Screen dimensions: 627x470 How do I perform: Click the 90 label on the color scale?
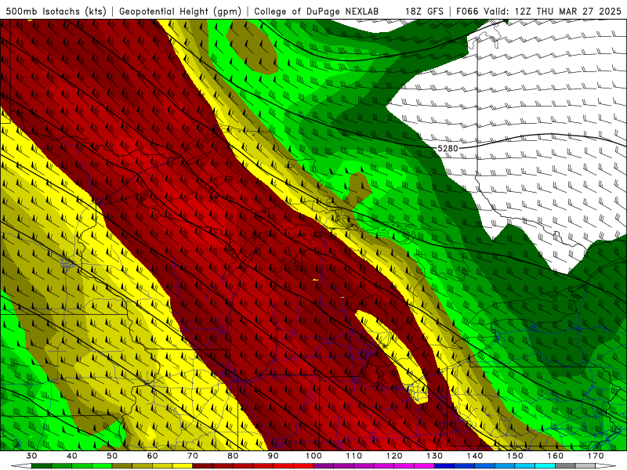coord(273,456)
